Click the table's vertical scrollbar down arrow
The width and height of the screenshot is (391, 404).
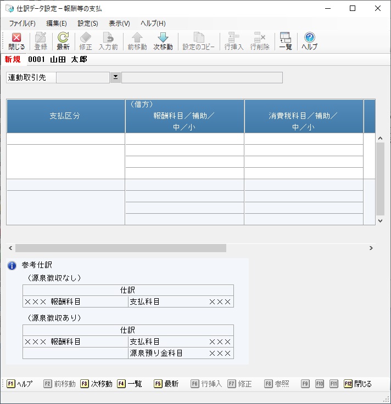pyautogui.click(x=380, y=220)
